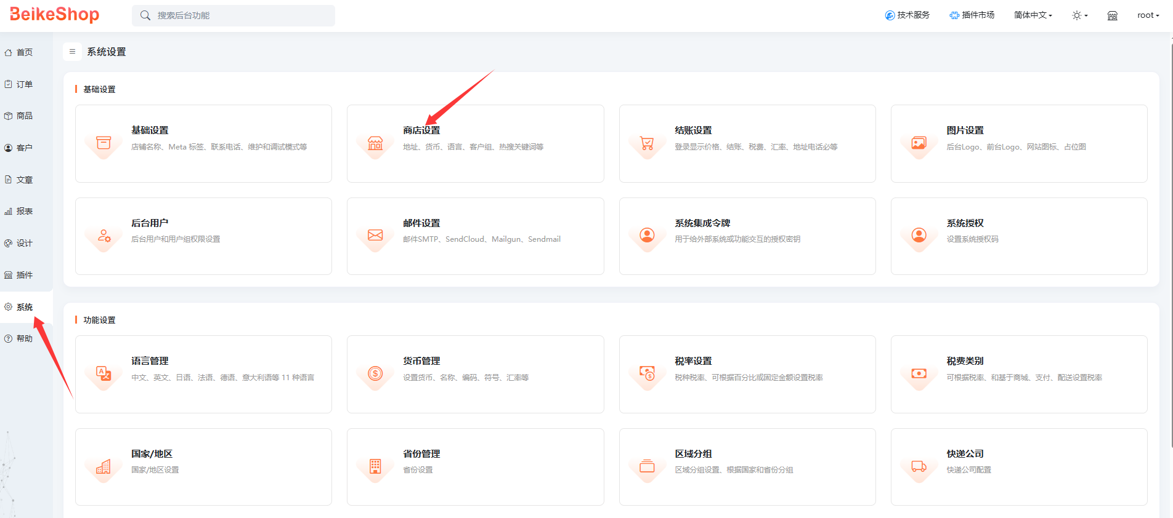The width and height of the screenshot is (1173, 518).
Task: Open the 技术服务 link
Action: tap(907, 15)
